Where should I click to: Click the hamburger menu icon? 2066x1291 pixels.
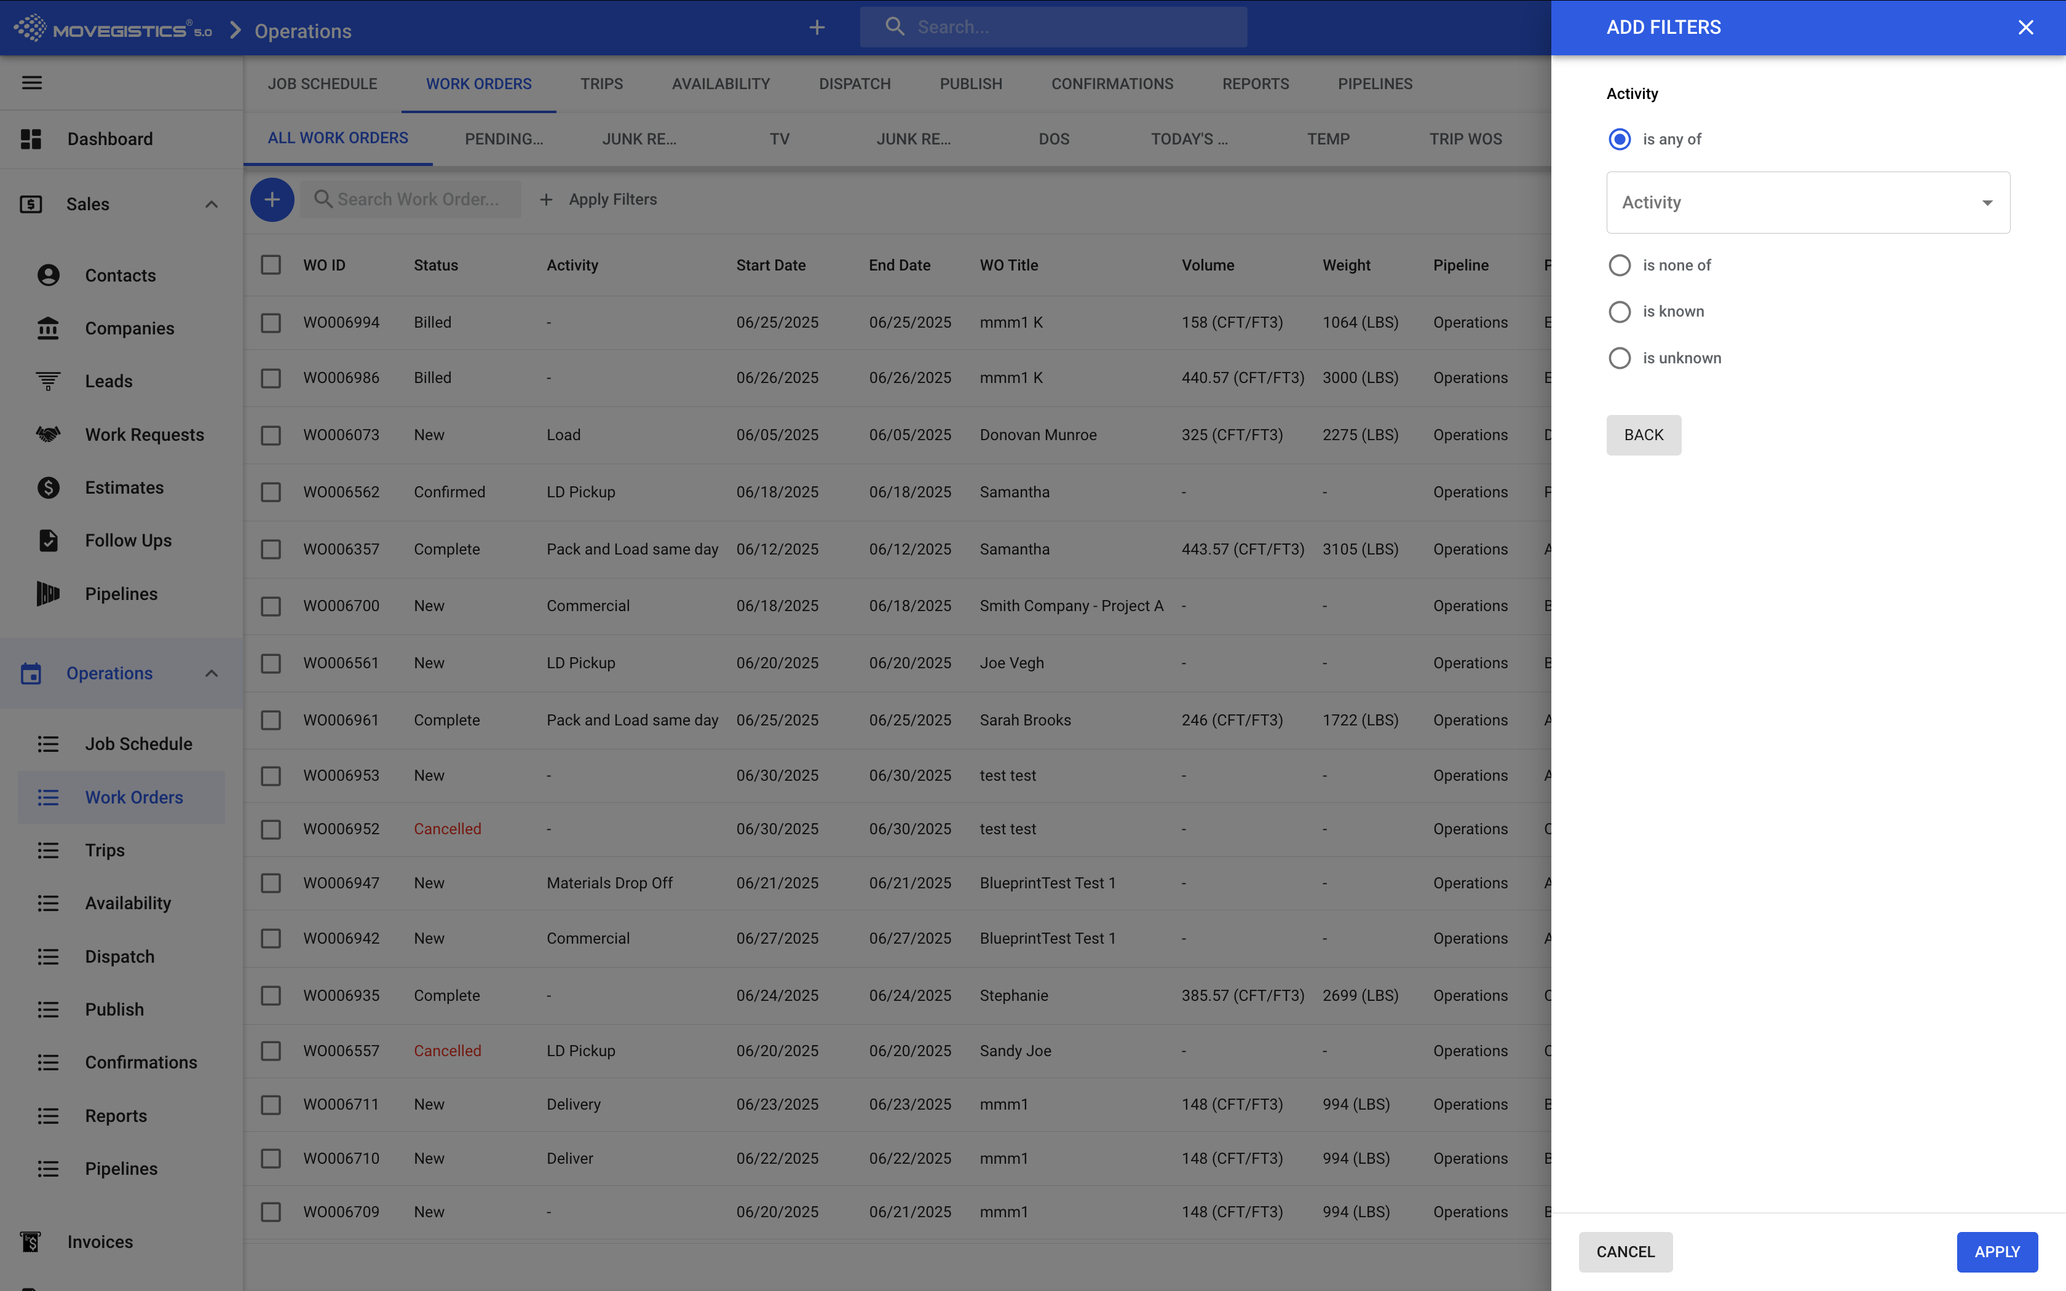[31, 83]
